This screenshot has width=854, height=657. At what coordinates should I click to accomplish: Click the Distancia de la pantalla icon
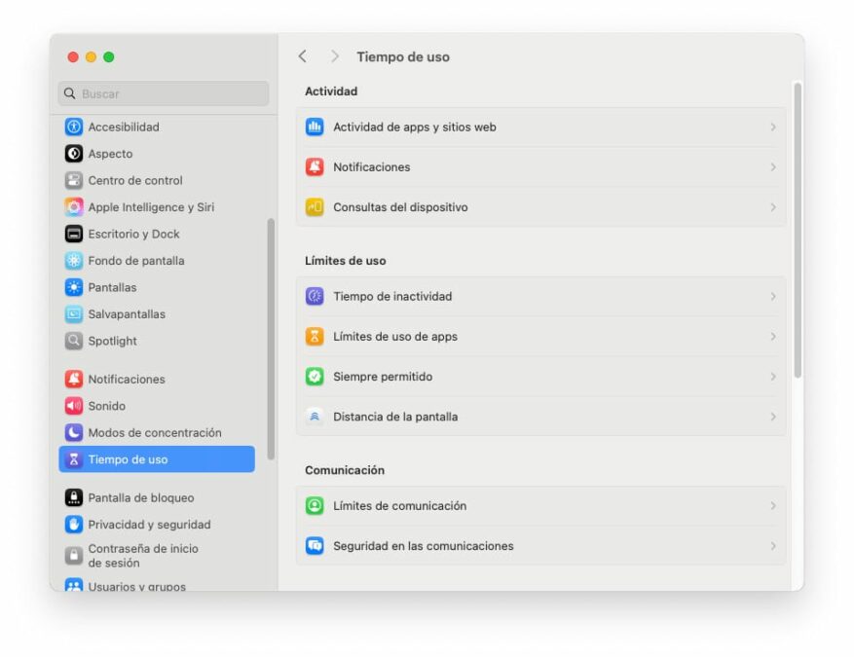pyautogui.click(x=315, y=417)
